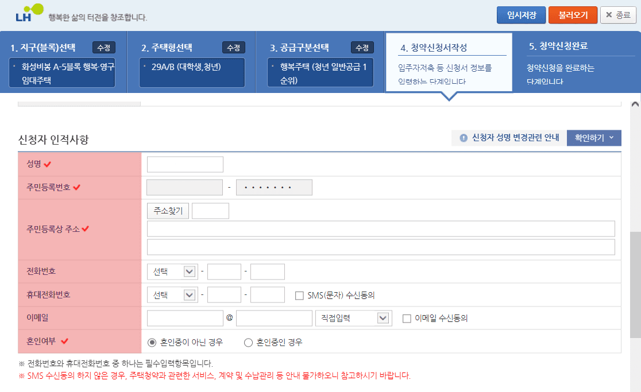Click 수정 badge for 공급구분선택 step
Image resolution: width=641 pixels, height=392 pixels.
coord(362,48)
